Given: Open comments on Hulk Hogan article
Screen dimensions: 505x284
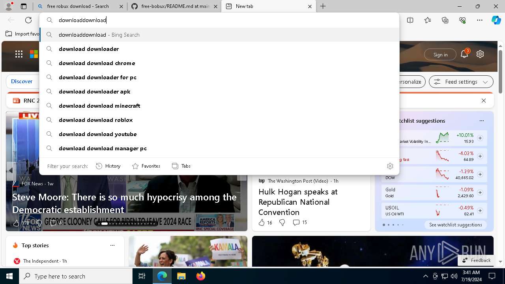Looking at the screenshot, I should pos(300,222).
